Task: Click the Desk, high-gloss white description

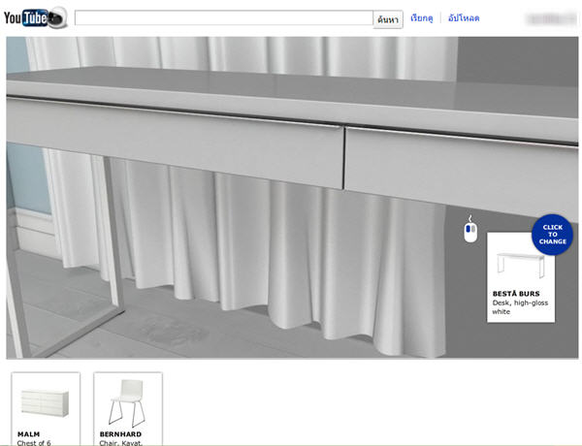Action: (520, 307)
